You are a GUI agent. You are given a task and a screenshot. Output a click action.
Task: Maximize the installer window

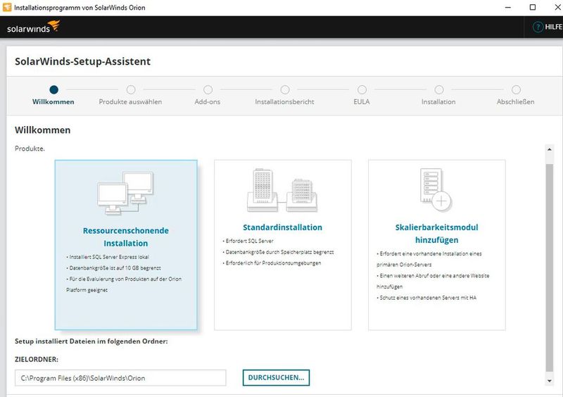click(533, 8)
